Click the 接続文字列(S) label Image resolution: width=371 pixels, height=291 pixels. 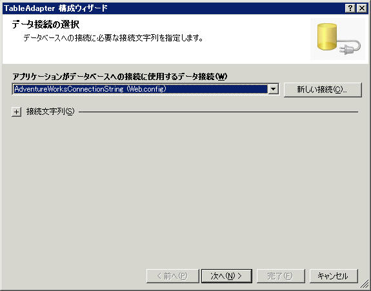pyautogui.click(x=50, y=112)
